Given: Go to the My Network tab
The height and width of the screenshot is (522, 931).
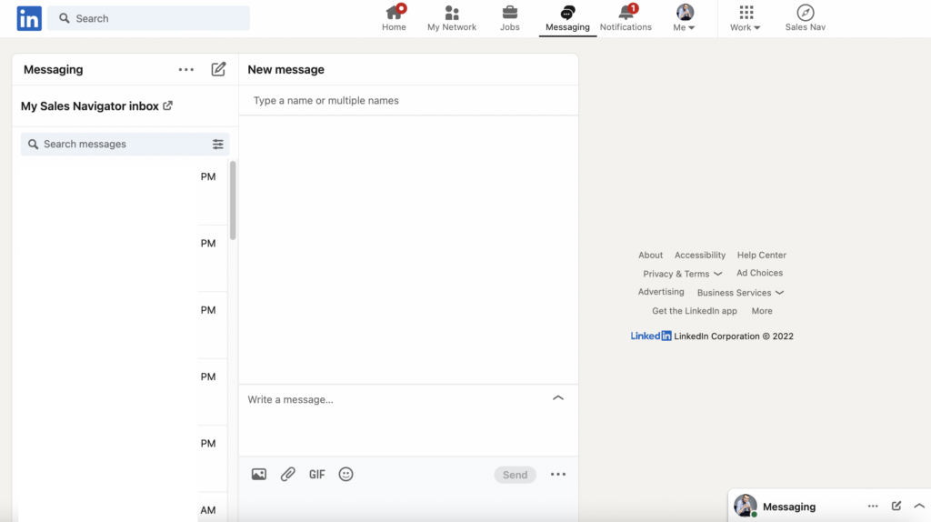Looking at the screenshot, I should point(452,17).
